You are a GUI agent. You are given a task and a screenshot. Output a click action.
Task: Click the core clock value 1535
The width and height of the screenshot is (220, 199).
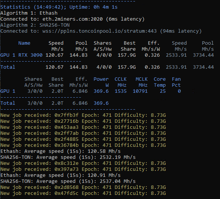121,91
